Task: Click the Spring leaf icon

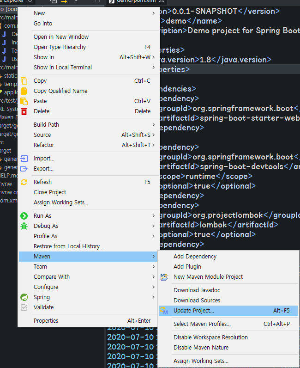Action: tap(24, 297)
